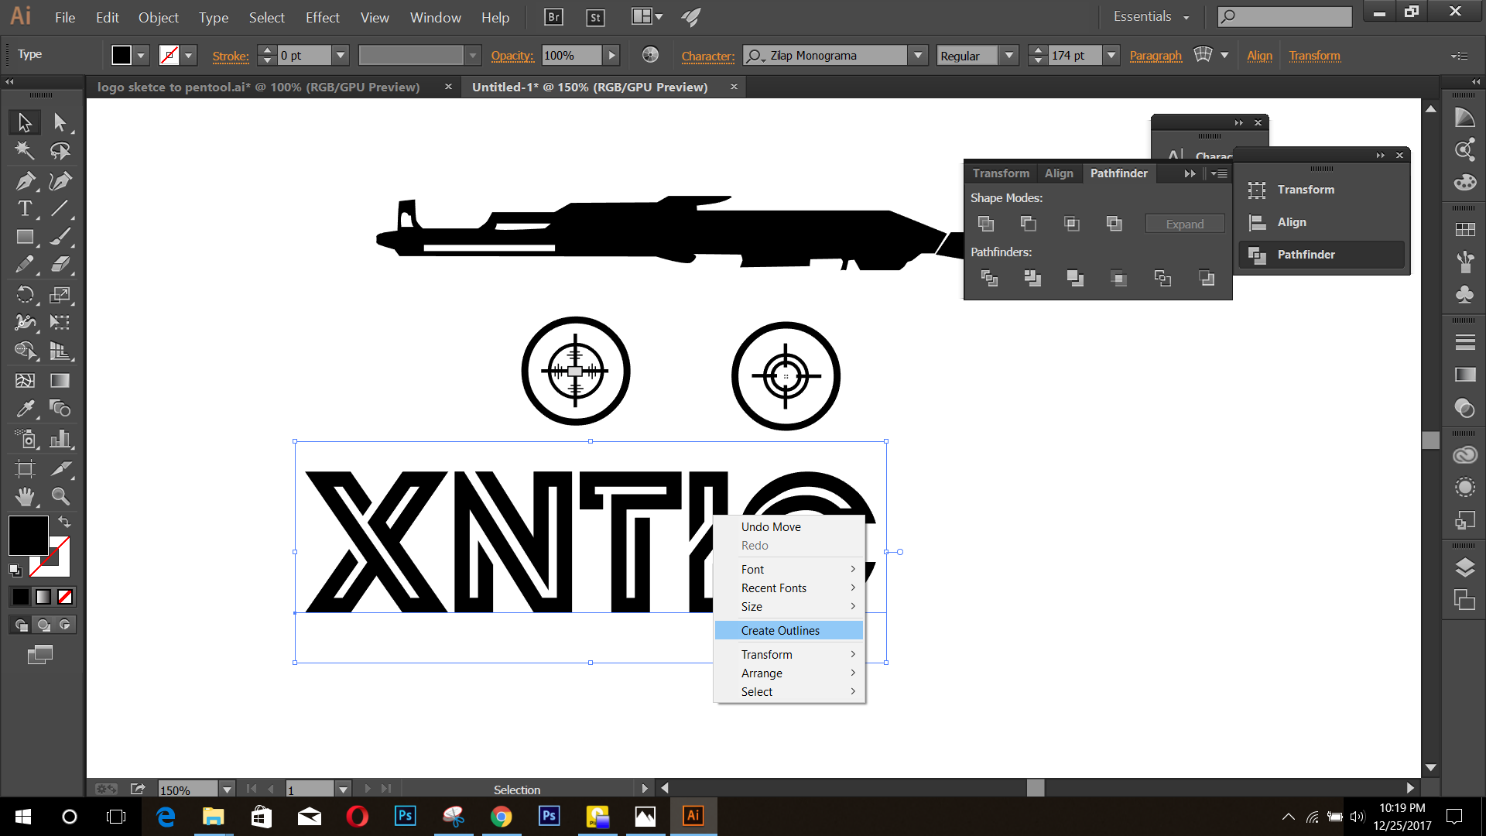Select the Rectangle tool
1486x836 pixels.
pos(25,237)
